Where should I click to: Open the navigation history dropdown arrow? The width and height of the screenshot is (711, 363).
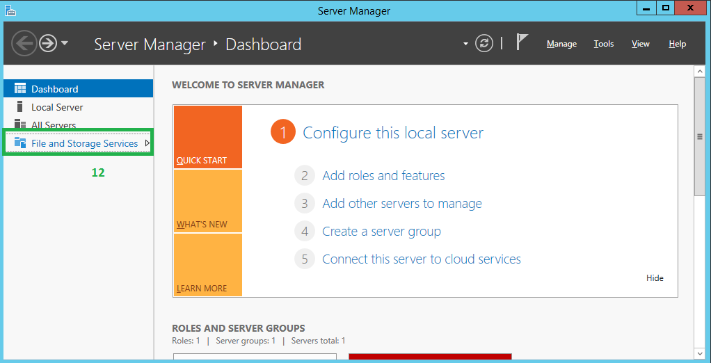[65, 43]
